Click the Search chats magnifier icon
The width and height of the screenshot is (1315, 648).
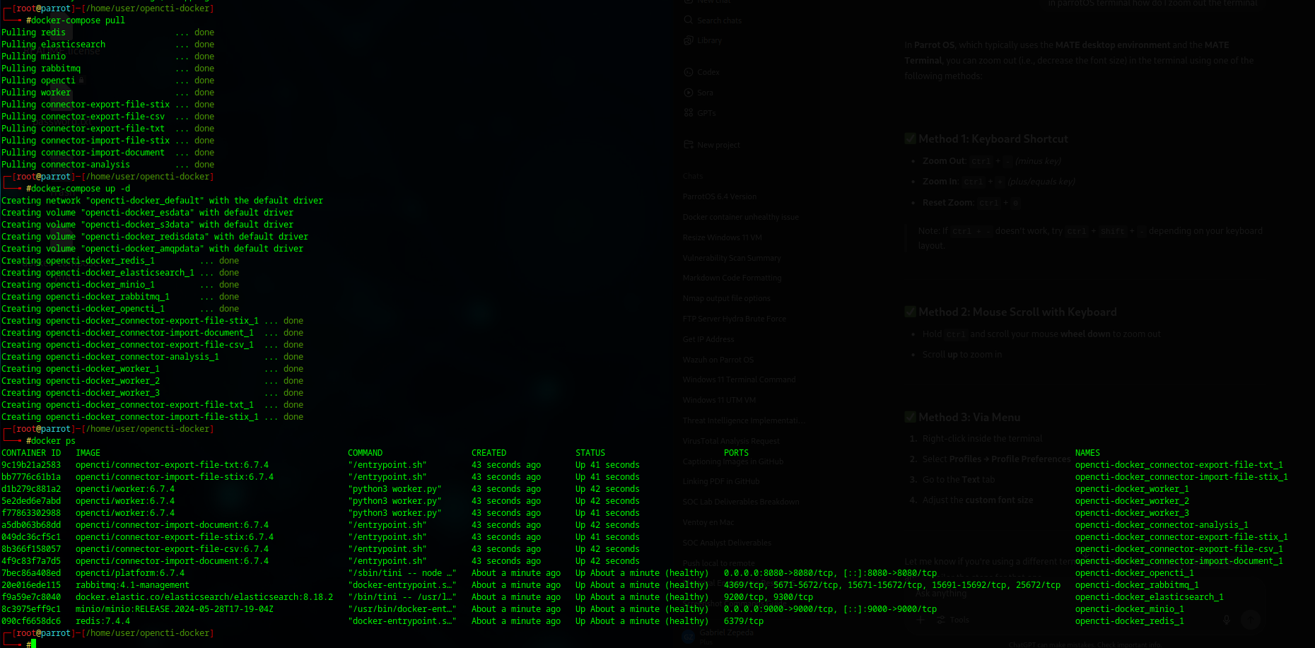(687, 20)
